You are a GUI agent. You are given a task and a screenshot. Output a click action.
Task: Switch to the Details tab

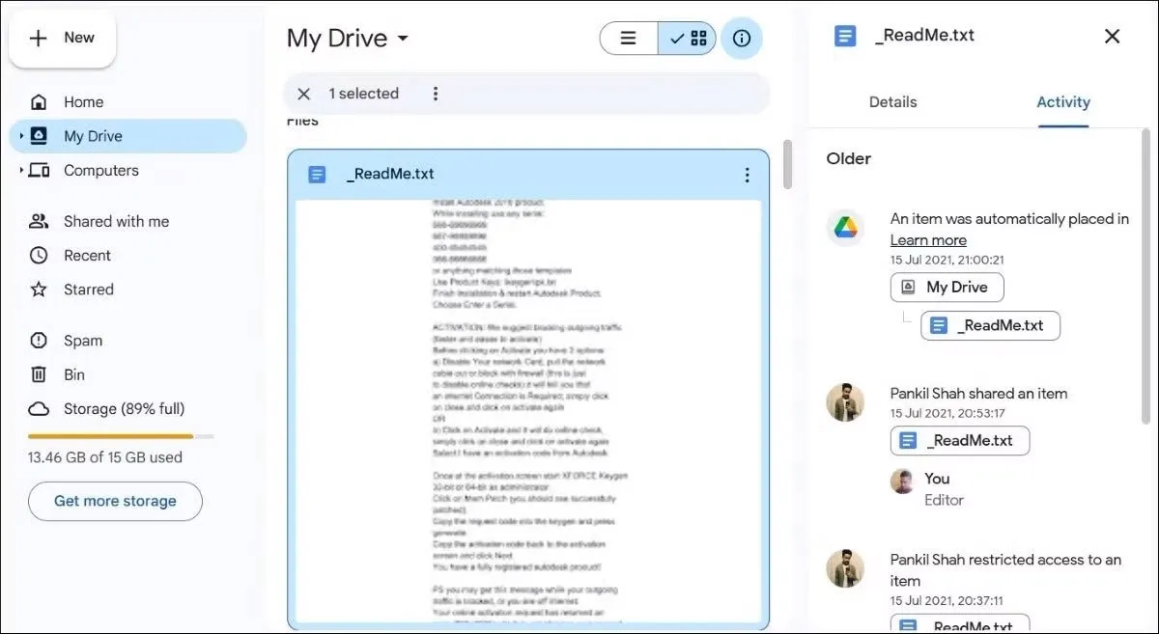click(892, 102)
